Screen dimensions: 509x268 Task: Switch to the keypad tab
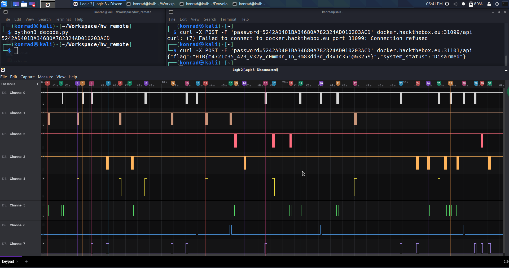click(x=8, y=261)
